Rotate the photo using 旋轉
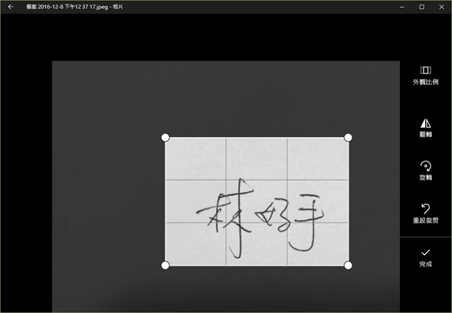452x313 pixels. [x=425, y=171]
